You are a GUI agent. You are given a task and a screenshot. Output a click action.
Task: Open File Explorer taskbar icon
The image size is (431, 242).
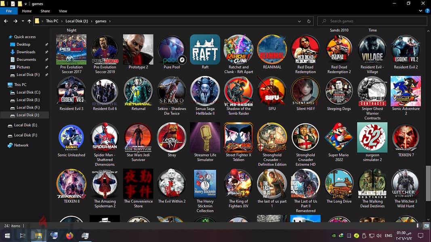coord(38,236)
